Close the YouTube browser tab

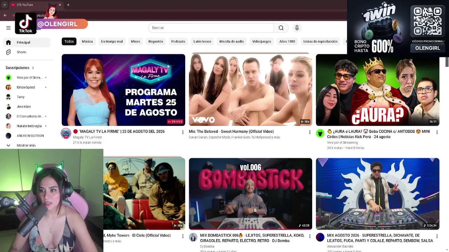coord(60,5)
